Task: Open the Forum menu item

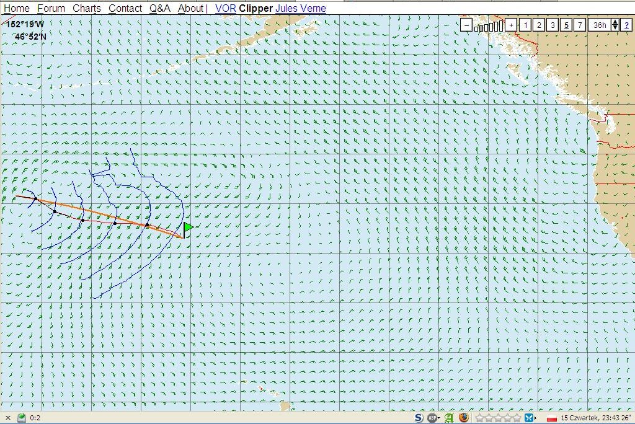Action: [51, 8]
